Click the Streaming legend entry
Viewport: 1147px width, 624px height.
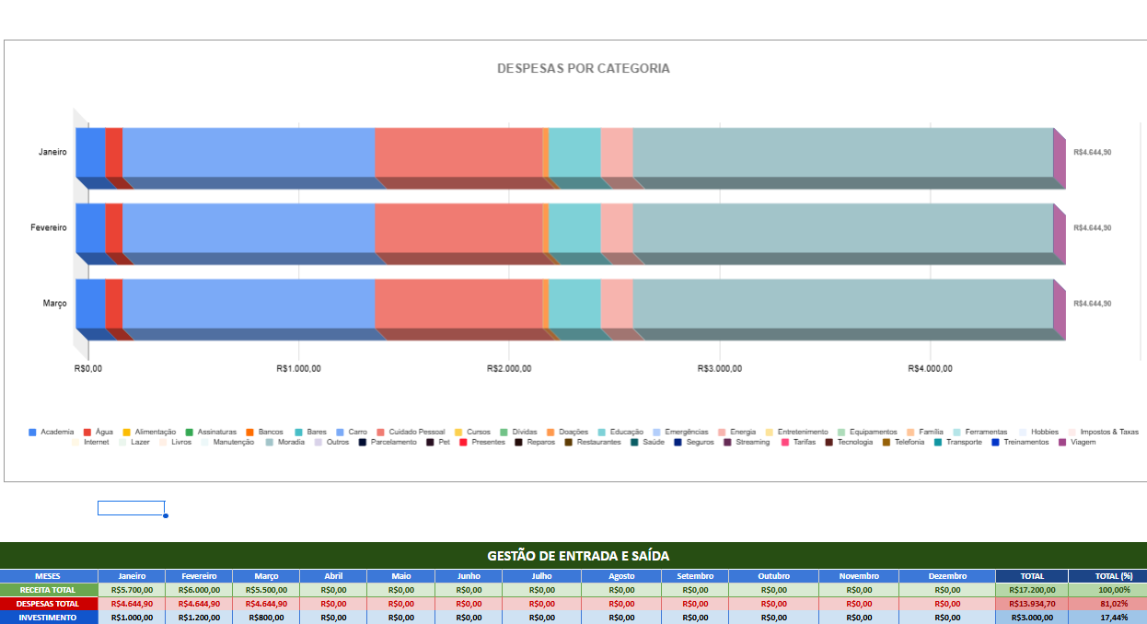[x=750, y=442]
